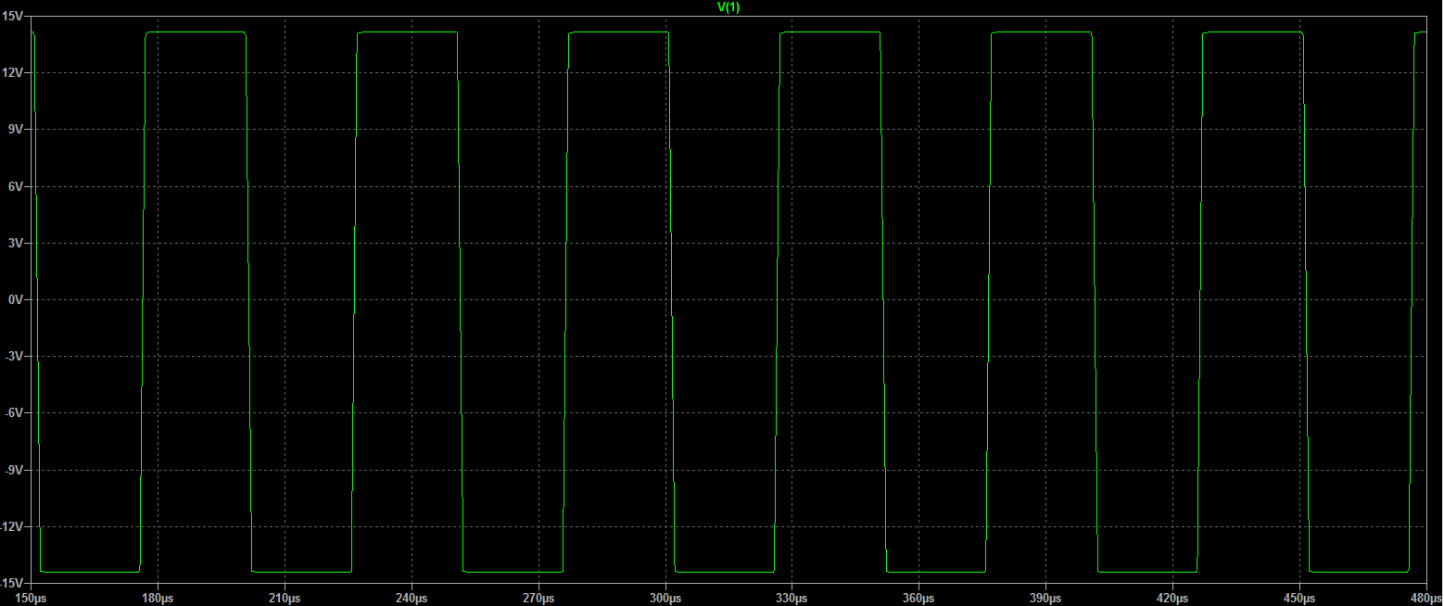Click the 390µs time axis label
Screen dimensions: 1444x606
point(1046,598)
